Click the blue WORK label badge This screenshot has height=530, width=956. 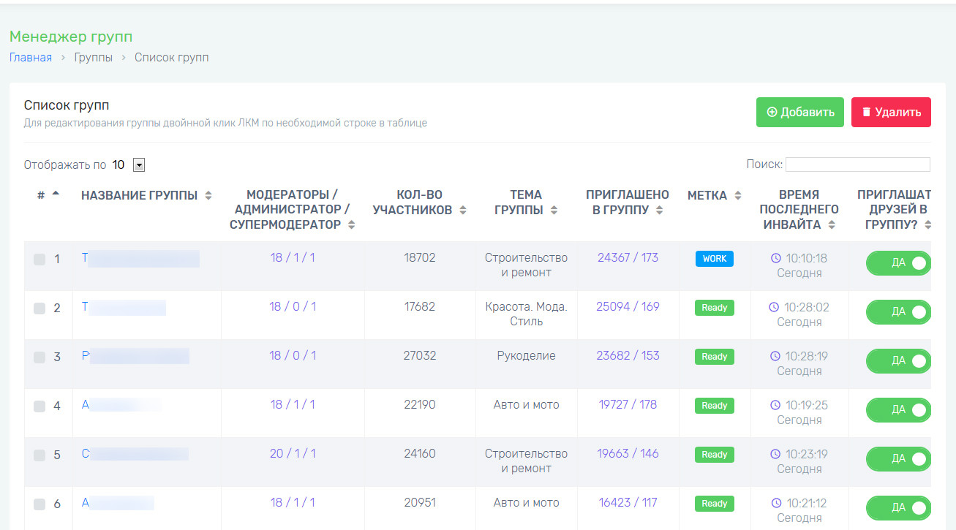pyautogui.click(x=714, y=259)
